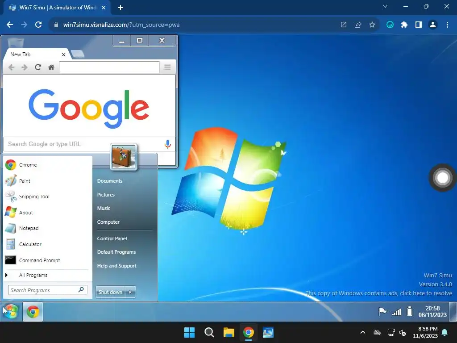The height and width of the screenshot is (343, 457).
Task: Click the user account picture thumbnail
Action: pyautogui.click(x=123, y=157)
